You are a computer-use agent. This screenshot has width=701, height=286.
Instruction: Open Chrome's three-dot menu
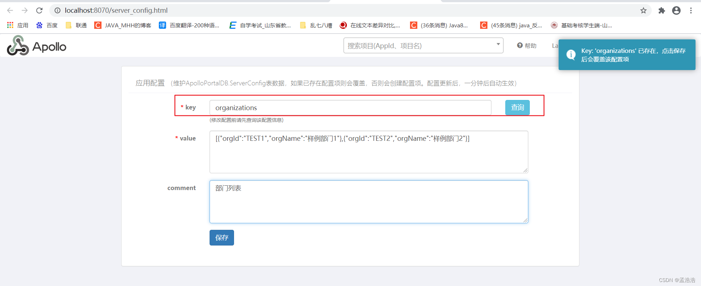click(691, 11)
